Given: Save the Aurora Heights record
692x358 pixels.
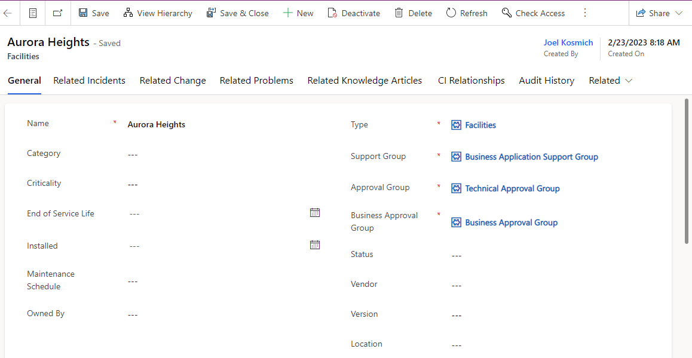Looking at the screenshot, I should click(x=94, y=13).
